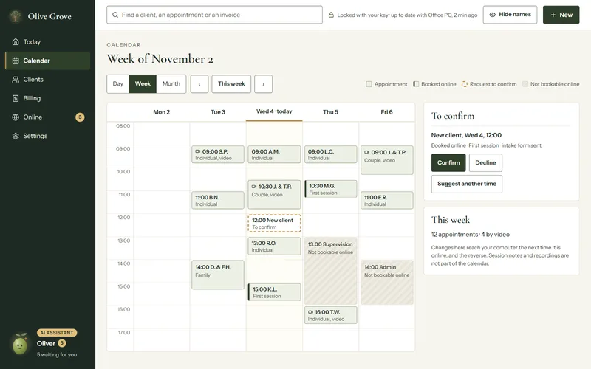
Task: Click '12 appointments · 4 by video' text
Action: (x=471, y=235)
